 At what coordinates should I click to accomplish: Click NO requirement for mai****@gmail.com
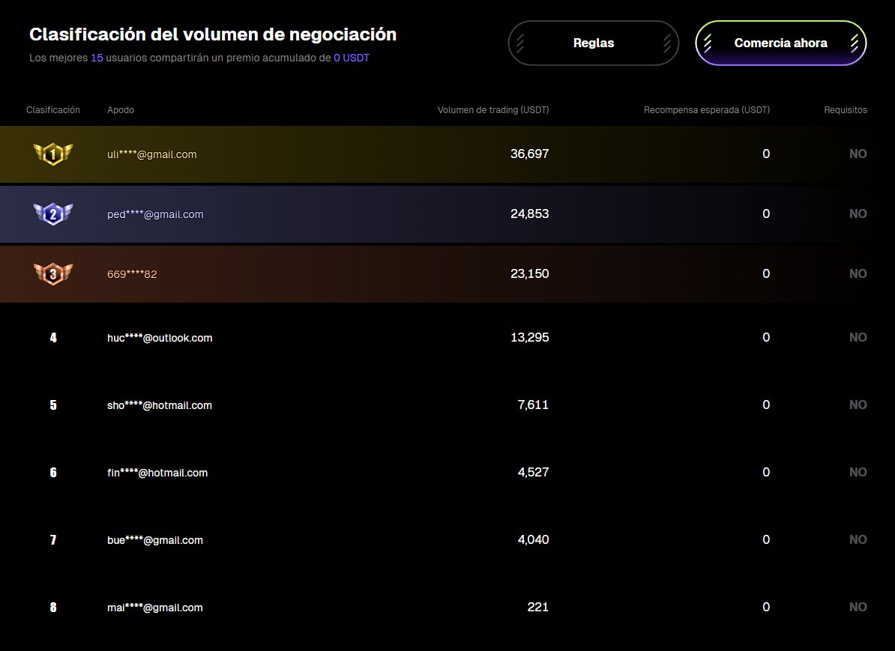tap(858, 607)
